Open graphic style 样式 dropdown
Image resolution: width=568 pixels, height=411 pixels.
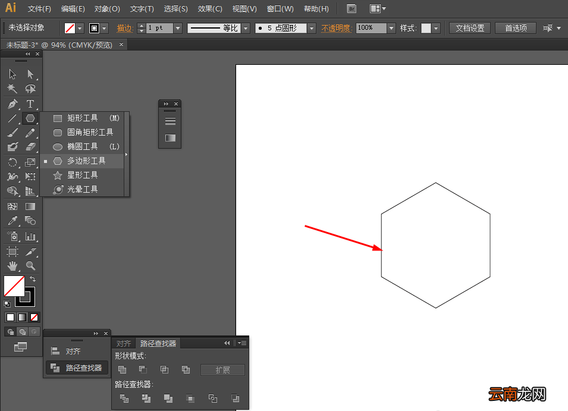[436, 28]
